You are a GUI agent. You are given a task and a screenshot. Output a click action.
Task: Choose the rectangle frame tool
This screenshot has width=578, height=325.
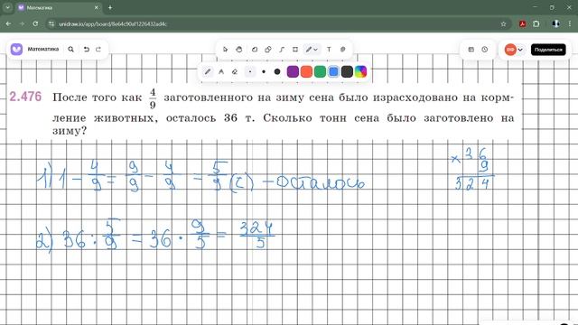click(x=295, y=50)
